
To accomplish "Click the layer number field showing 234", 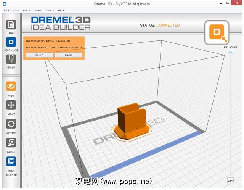I will pos(230,180).
